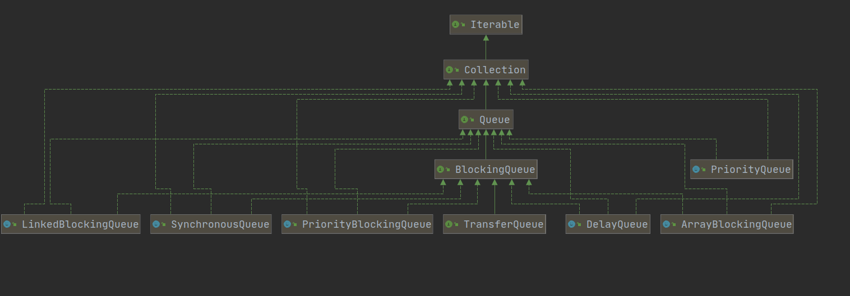This screenshot has width=850, height=296.
Task: Click the BlockingQueue interface icon
Action: pos(440,170)
